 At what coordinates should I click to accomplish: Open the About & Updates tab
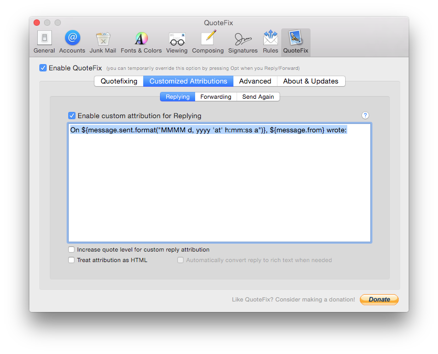coord(311,81)
